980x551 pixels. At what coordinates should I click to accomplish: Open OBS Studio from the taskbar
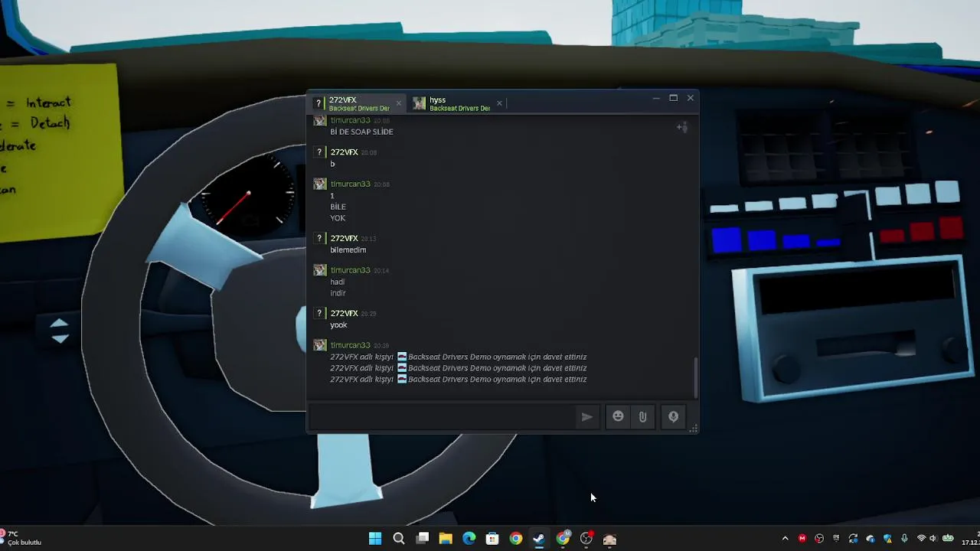[x=586, y=539]
